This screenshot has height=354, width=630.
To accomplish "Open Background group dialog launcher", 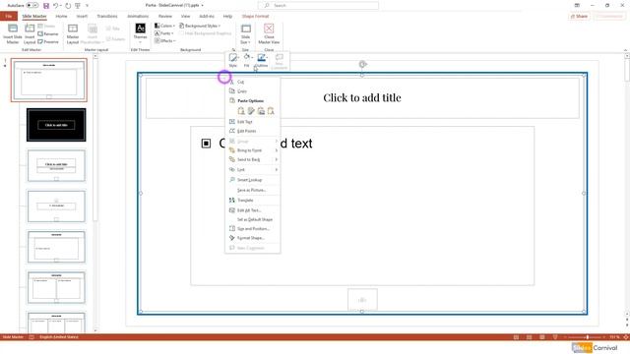I will [233, 50].
